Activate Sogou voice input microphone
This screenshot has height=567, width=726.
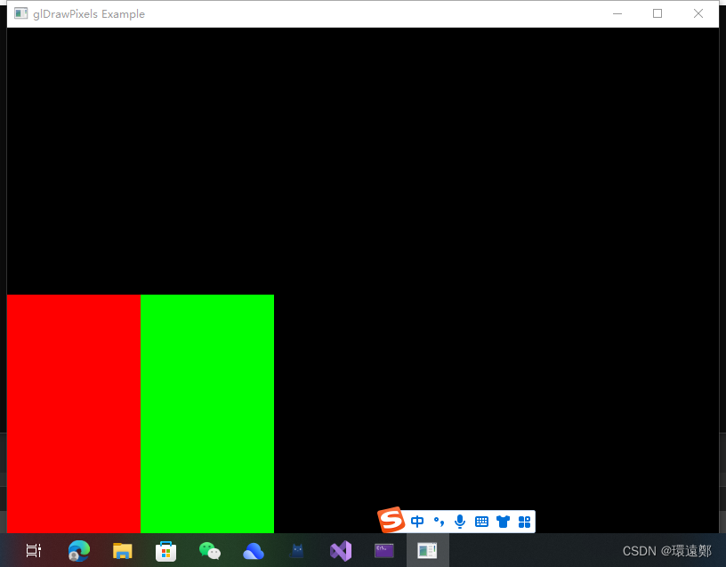coord(460,522)
